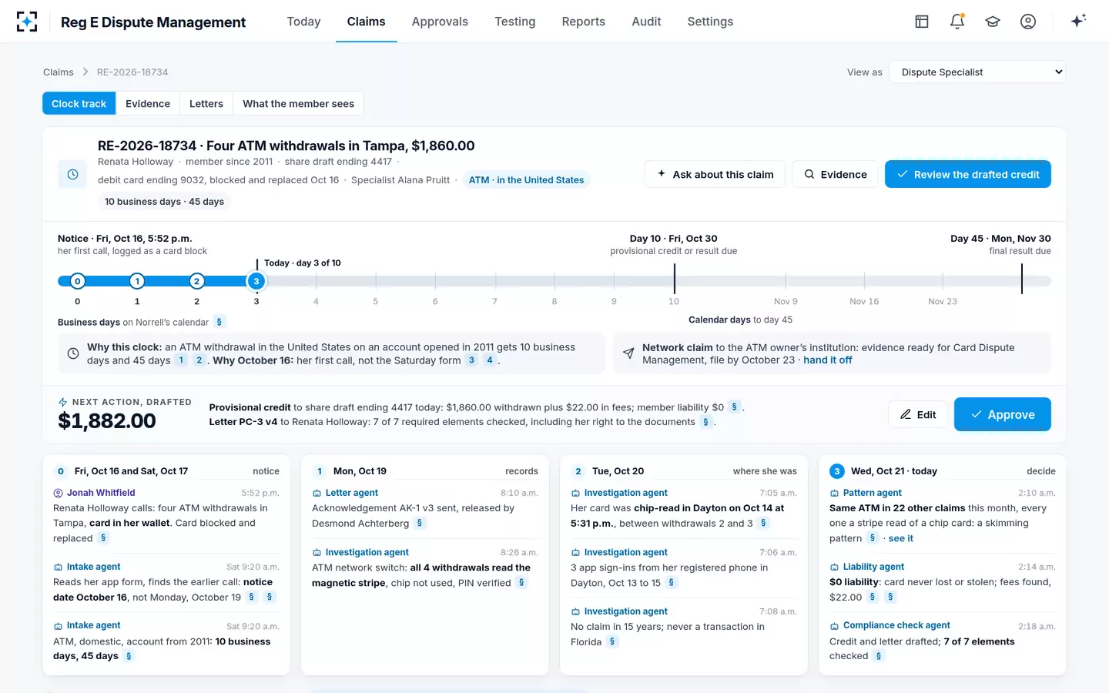This screenshot has width=1109, height=693.
Task: Select the day 1 marker on the timeline
Action: point(137,281)
